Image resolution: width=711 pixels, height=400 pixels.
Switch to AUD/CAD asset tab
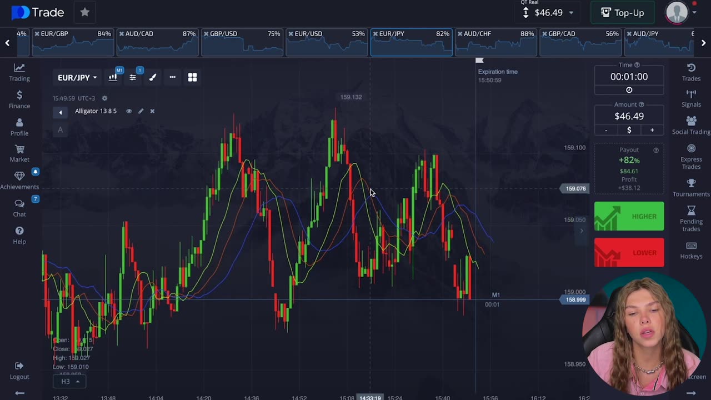(x=157, y=42)
